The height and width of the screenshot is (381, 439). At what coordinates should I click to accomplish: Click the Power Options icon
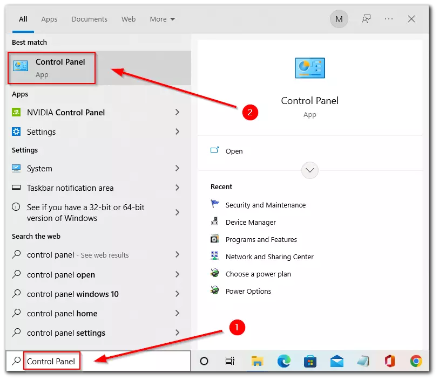tap(215, 290)
